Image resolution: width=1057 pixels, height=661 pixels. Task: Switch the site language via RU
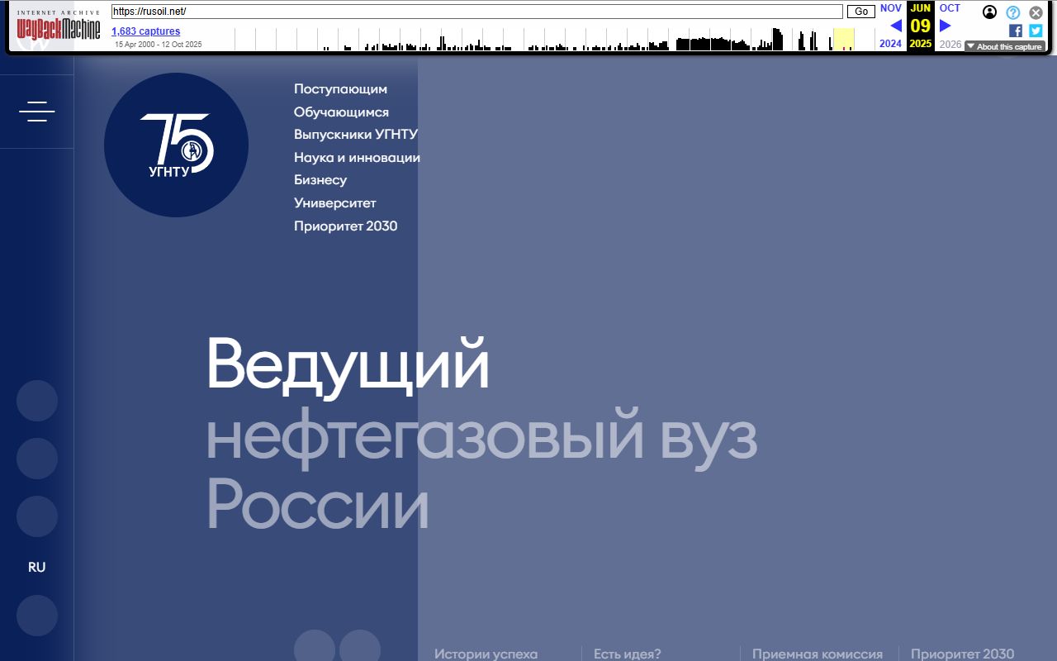[37, 568]
